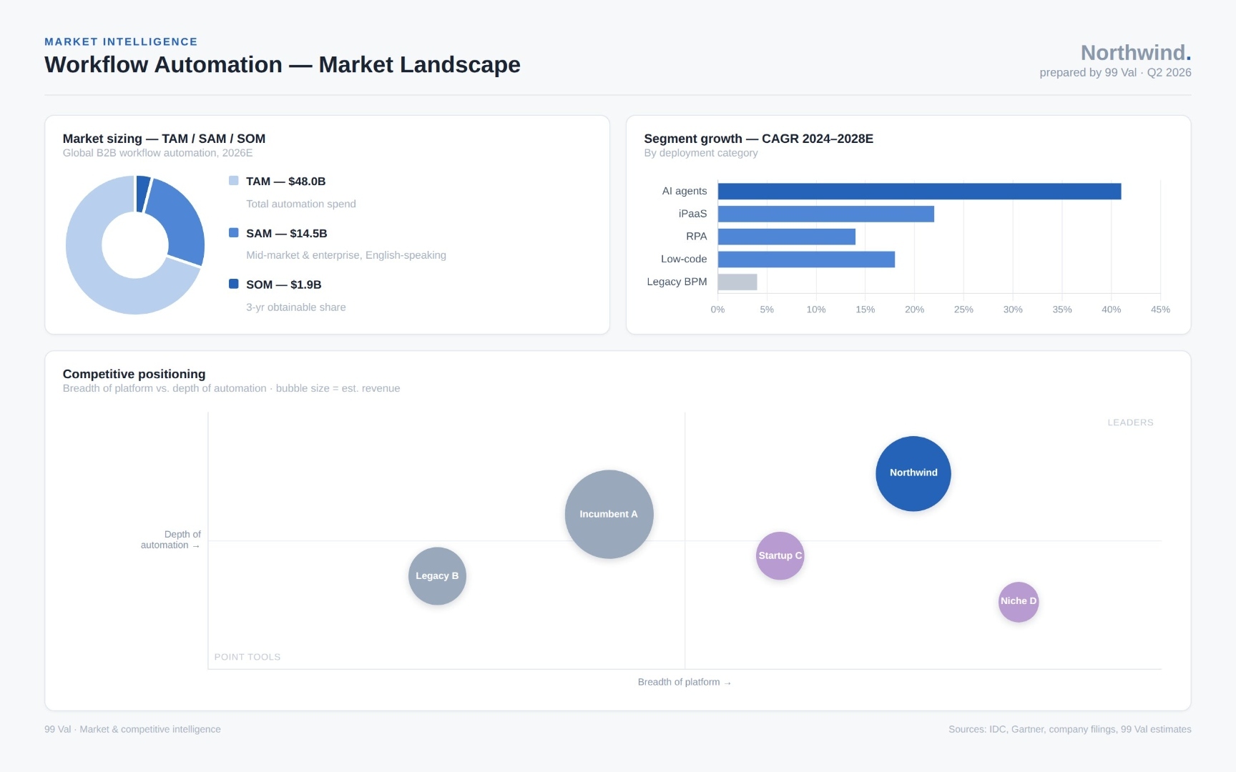Click the 'Competitive positioning' heading

(134, 374)
